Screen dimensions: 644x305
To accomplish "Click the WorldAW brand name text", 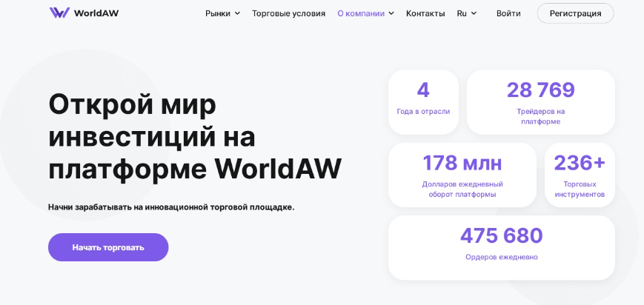I will (96, 13).
